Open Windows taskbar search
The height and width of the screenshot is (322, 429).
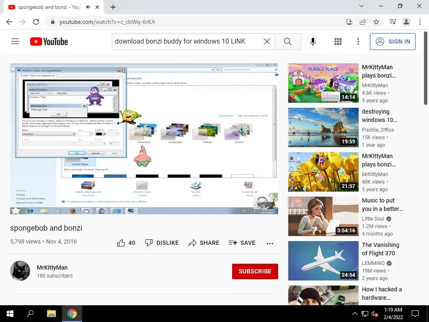click(30, 314)
